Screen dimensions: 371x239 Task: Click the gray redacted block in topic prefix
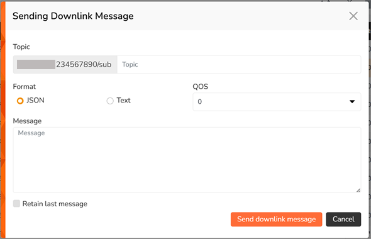[x=36, y=64]
